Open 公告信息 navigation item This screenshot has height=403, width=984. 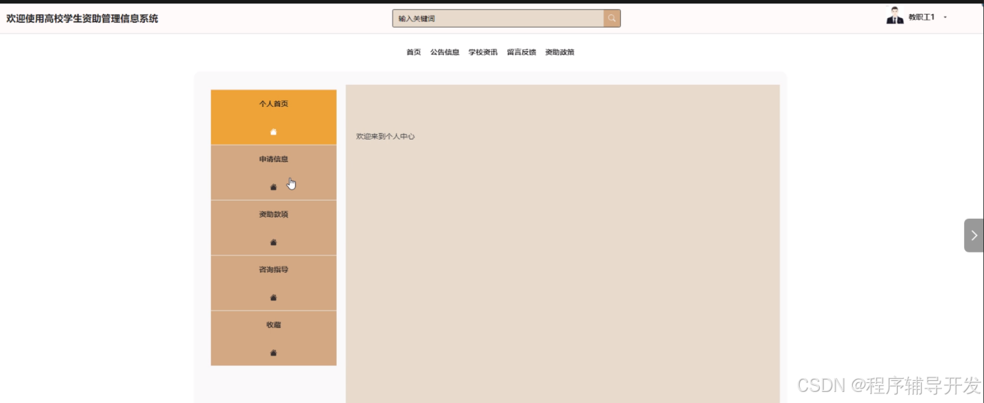click(444, 52)
